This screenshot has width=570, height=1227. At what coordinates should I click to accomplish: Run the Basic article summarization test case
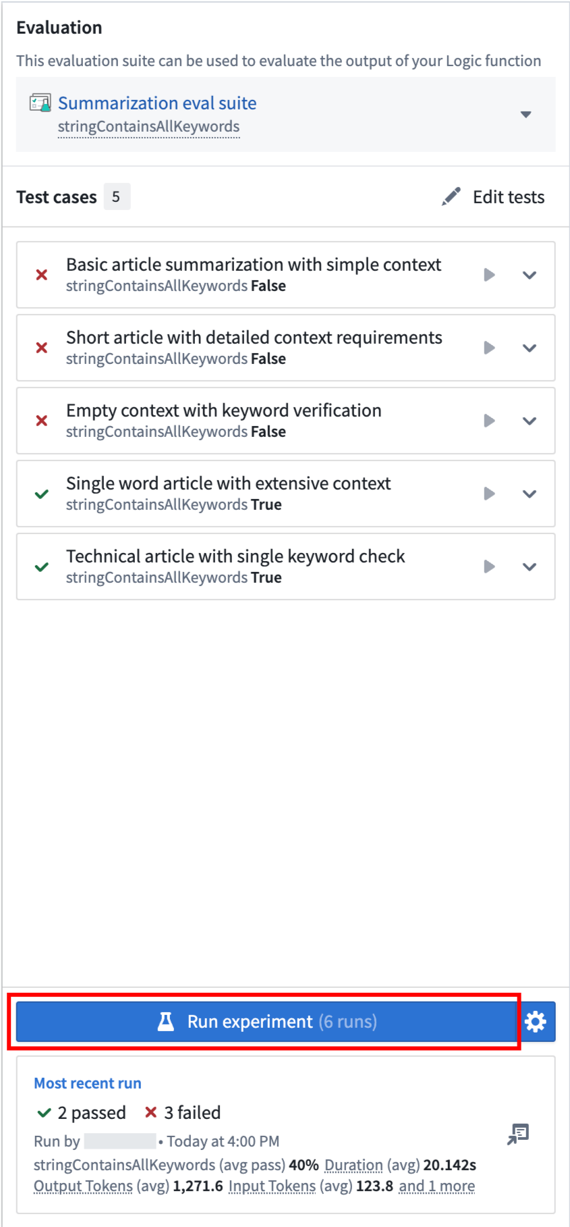tap(490, 275)
